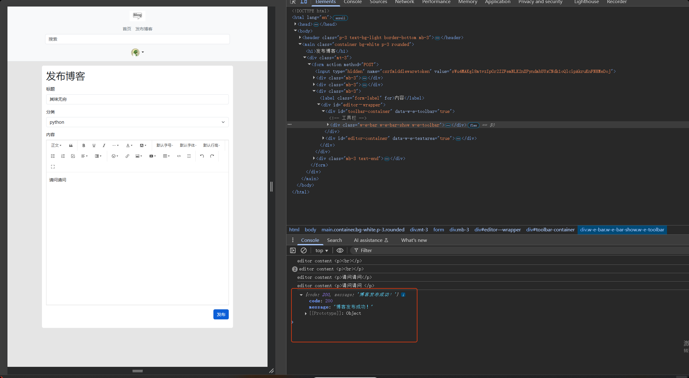Expand the head element in DOM tree
This screenshot has height=378, width=689.
click(x=295, y=24)
